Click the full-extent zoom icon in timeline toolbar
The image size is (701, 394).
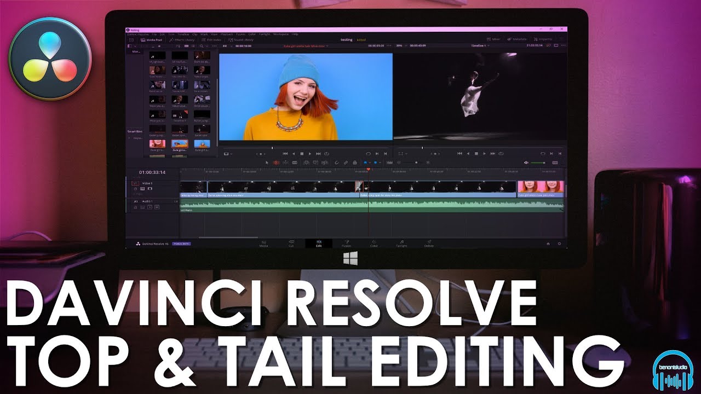coord(389,163)
